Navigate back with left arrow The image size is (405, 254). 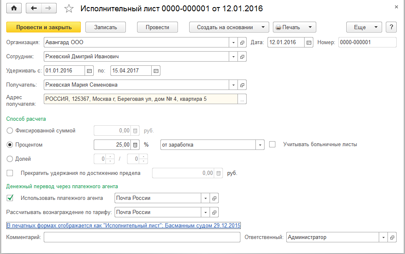click(x=34, y=8)
